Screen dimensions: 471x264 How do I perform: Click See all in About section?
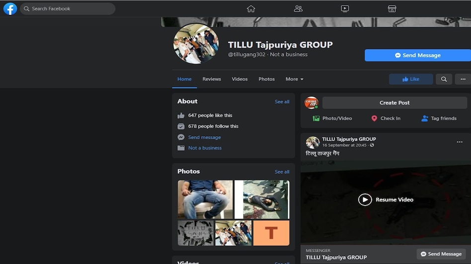[x=282, y=102]
